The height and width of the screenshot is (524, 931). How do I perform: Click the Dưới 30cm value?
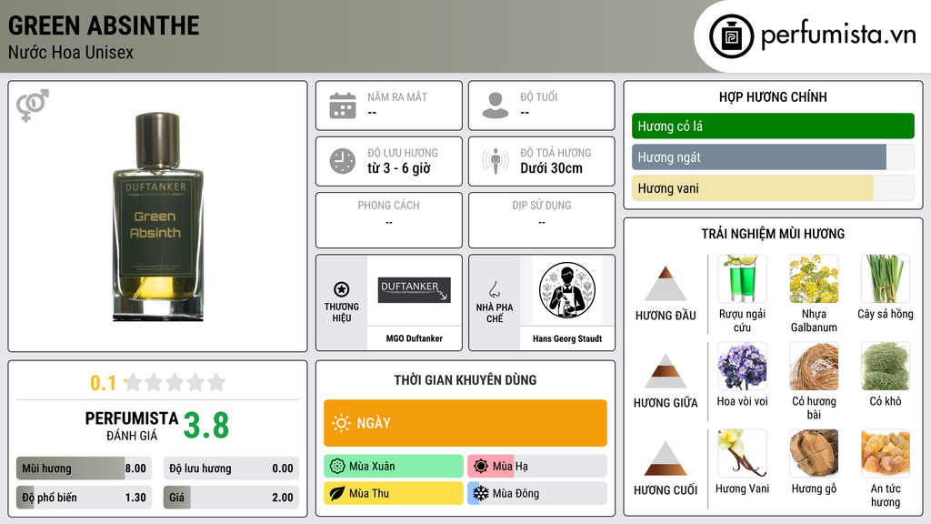(552, 168)
